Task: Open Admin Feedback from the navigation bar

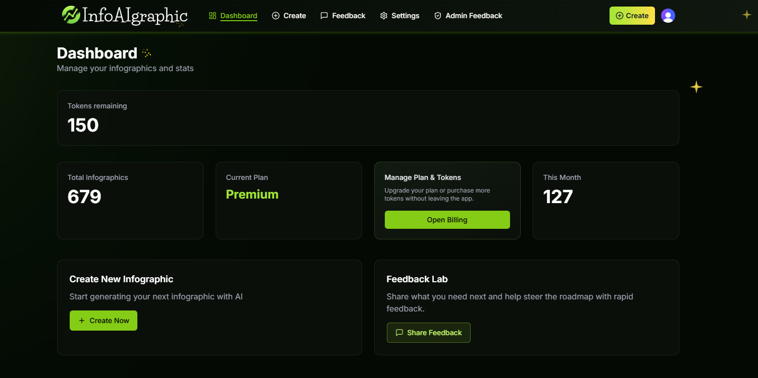Action: [474, 16]
